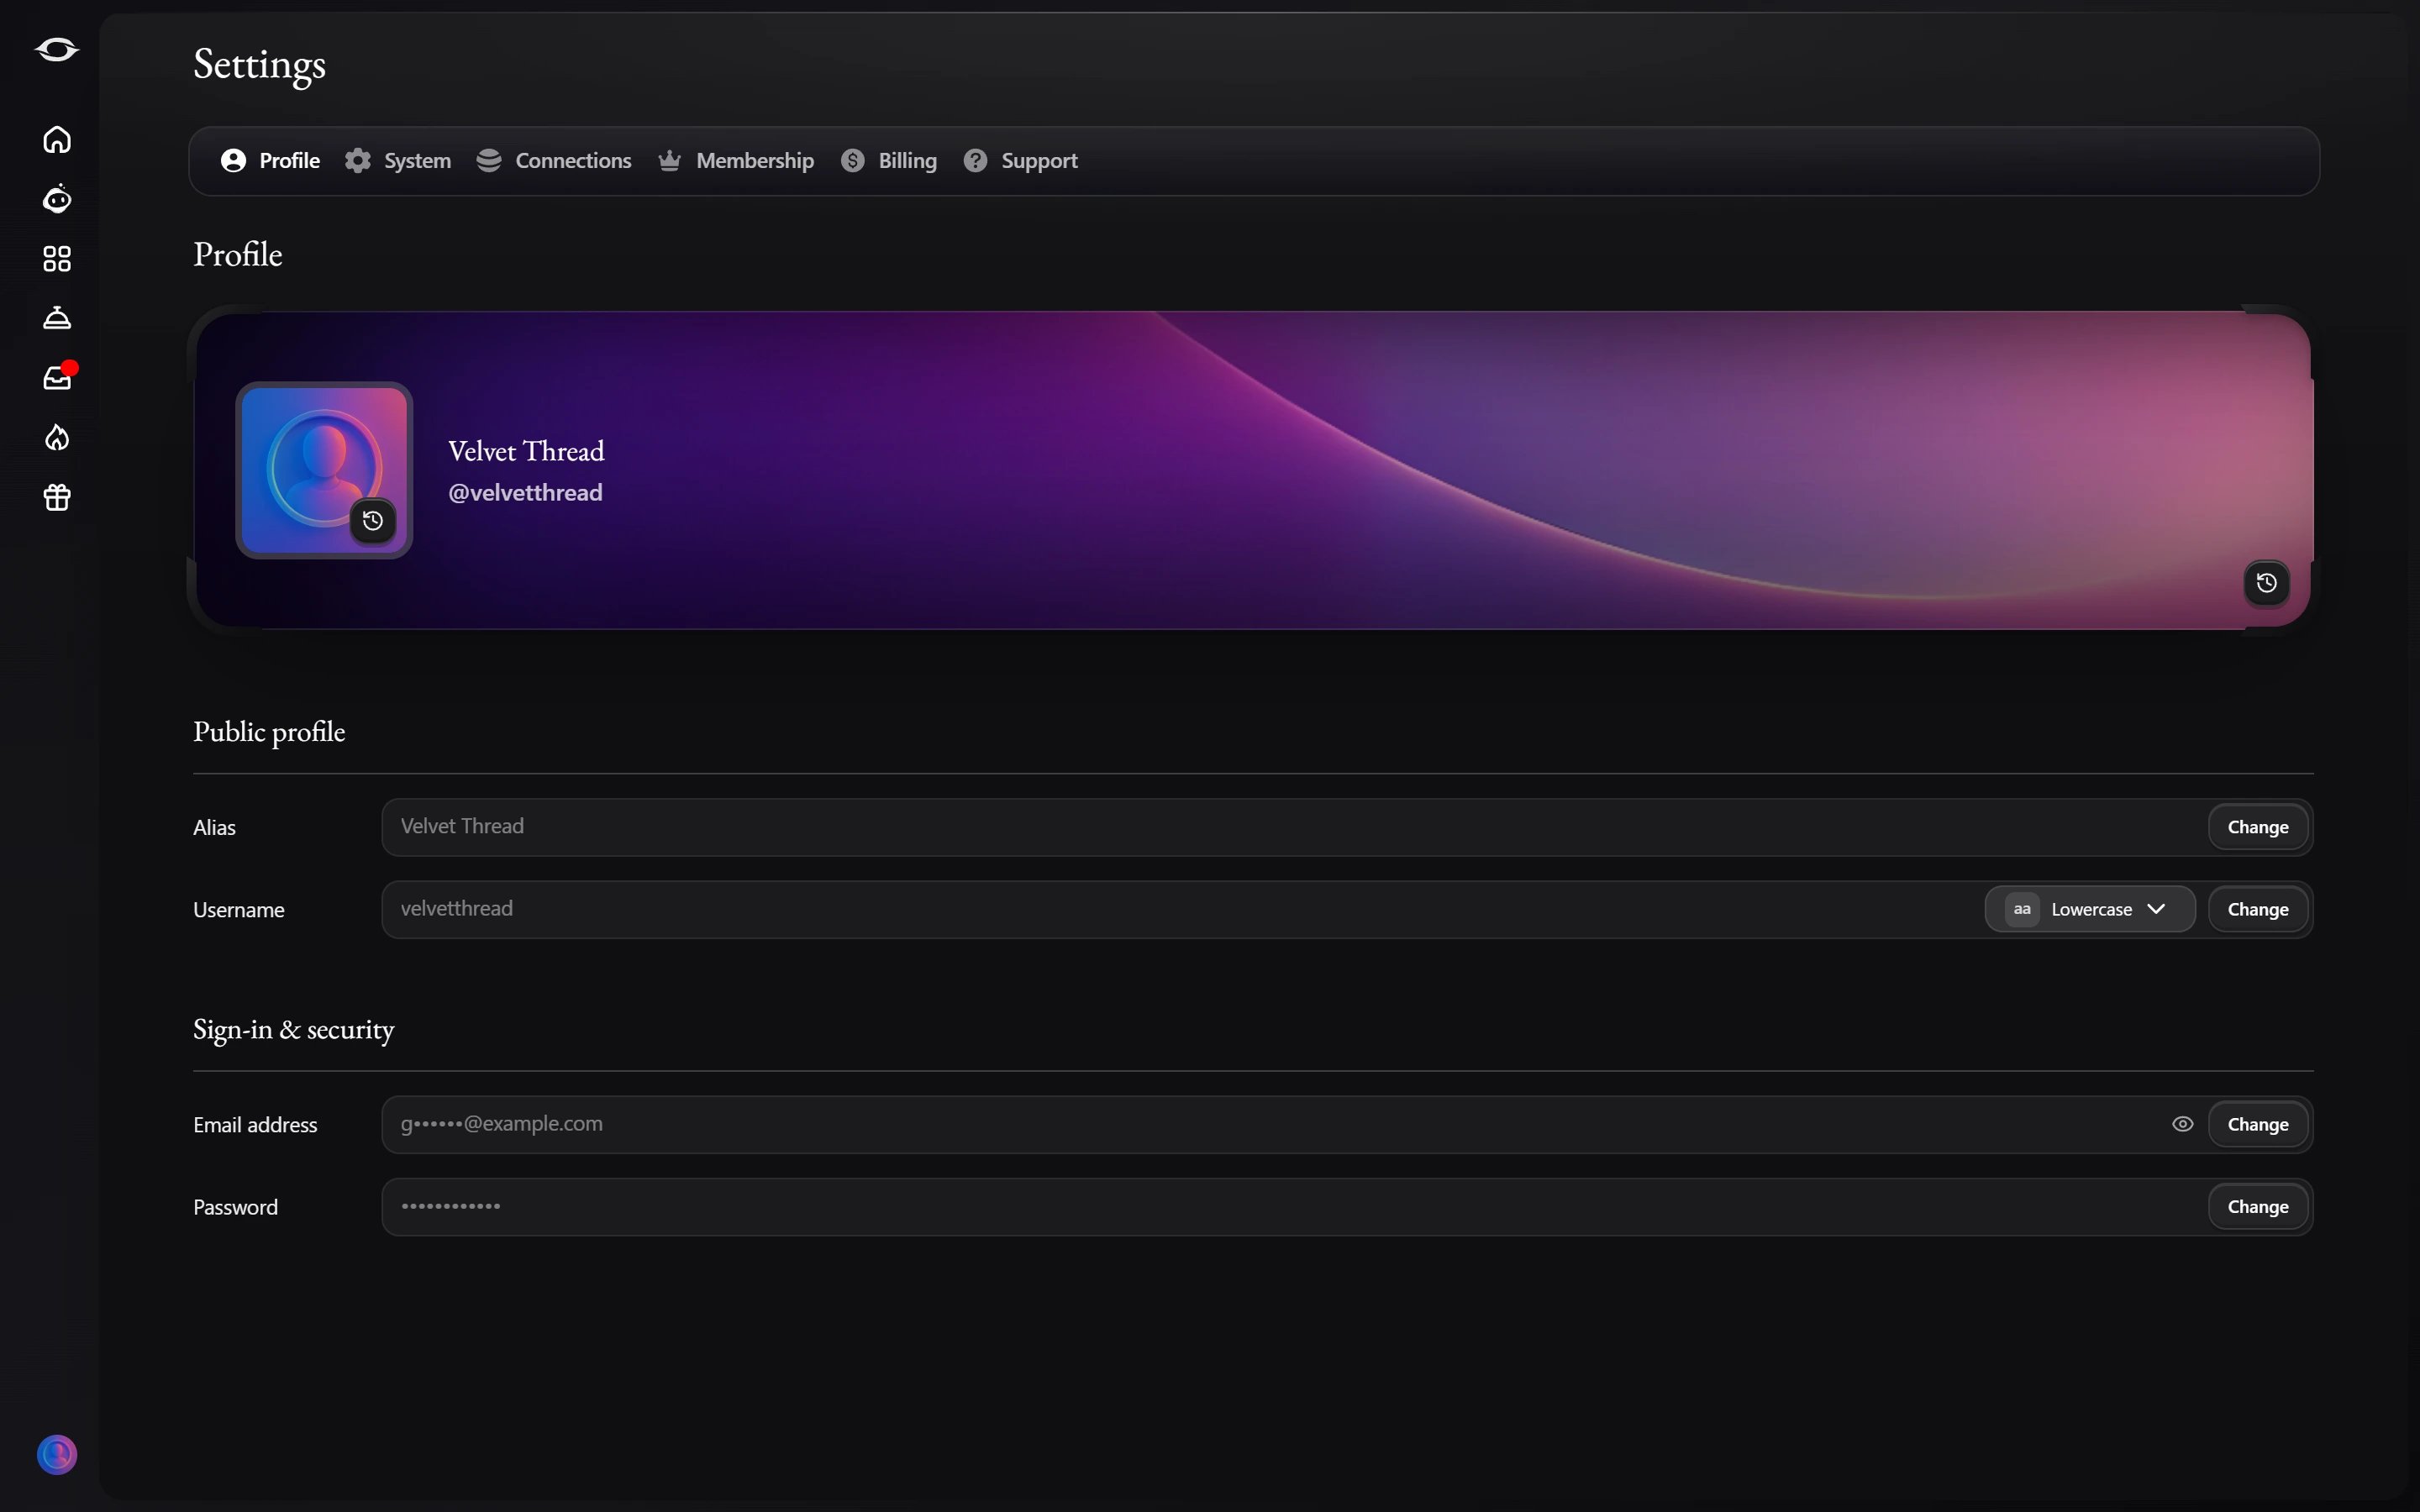Click Change next to Password
The height and width of the screenshot is (1512, 2420).
(2258, 1206)
